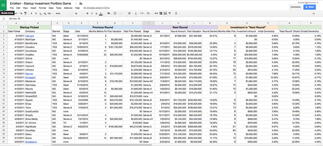Click the blue Share button
The height and width of the screenshot is (146, 323).
pyautogui.click(x=310, y=7)
